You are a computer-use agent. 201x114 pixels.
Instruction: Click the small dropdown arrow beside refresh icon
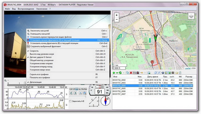click(x=124, y=73)
